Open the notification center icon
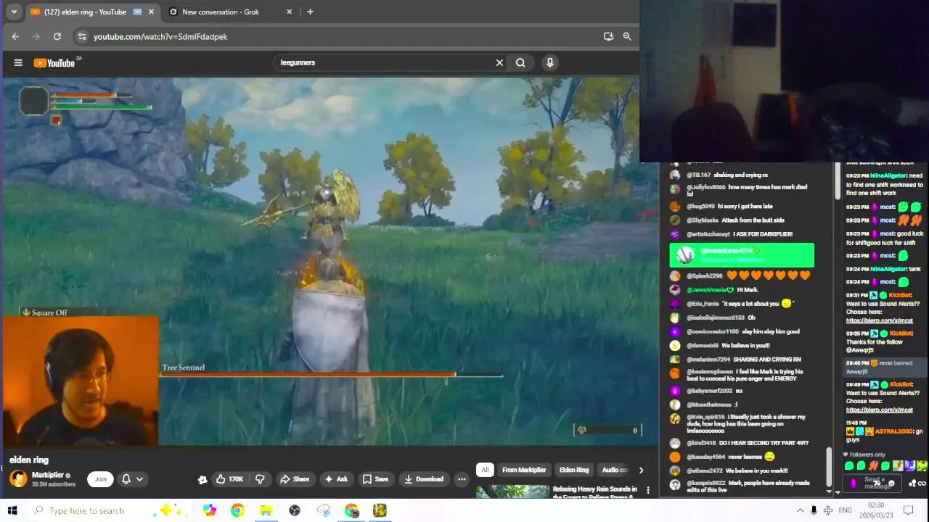 908,510
